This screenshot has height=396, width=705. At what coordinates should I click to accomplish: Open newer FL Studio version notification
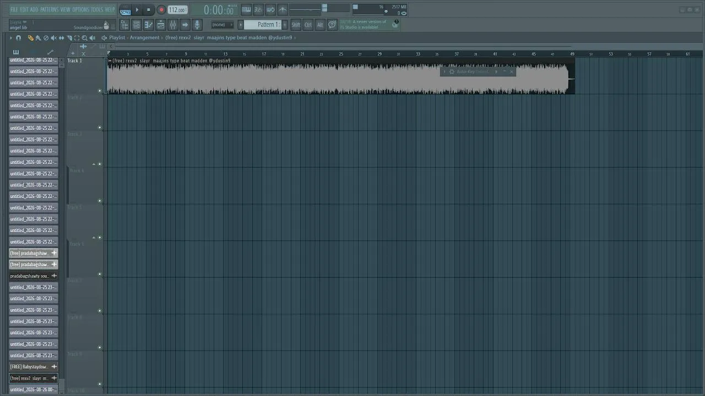click(369, 24)
